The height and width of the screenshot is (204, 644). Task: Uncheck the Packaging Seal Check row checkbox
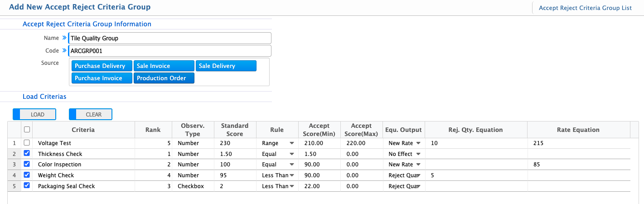pos(27,186)
